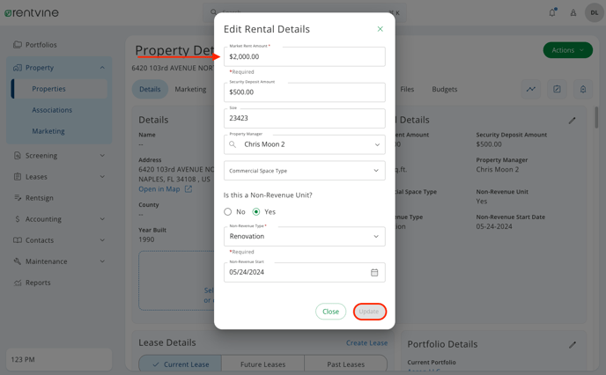Open the Budgets tab
Image resolution: width=606 pixels, height=375 pixels.
click(445, 89)
